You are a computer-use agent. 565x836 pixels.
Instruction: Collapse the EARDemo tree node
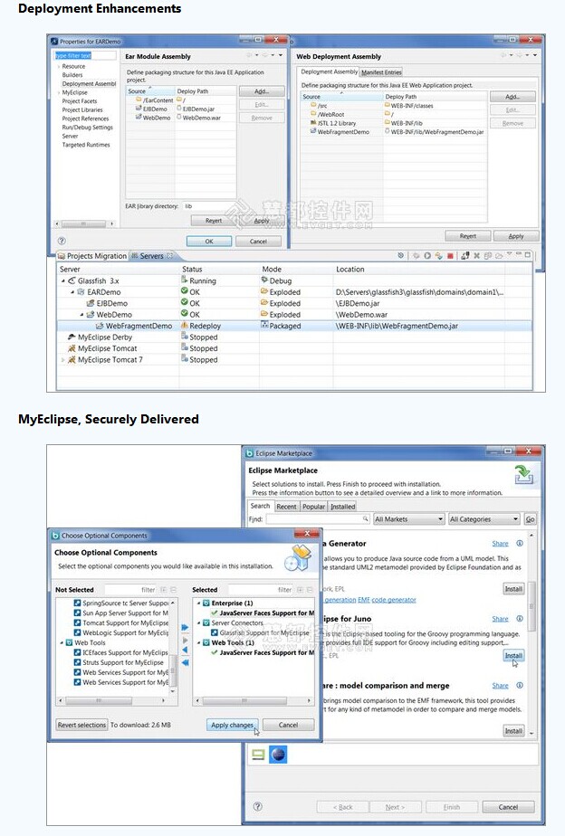click(x=72, y=292)
